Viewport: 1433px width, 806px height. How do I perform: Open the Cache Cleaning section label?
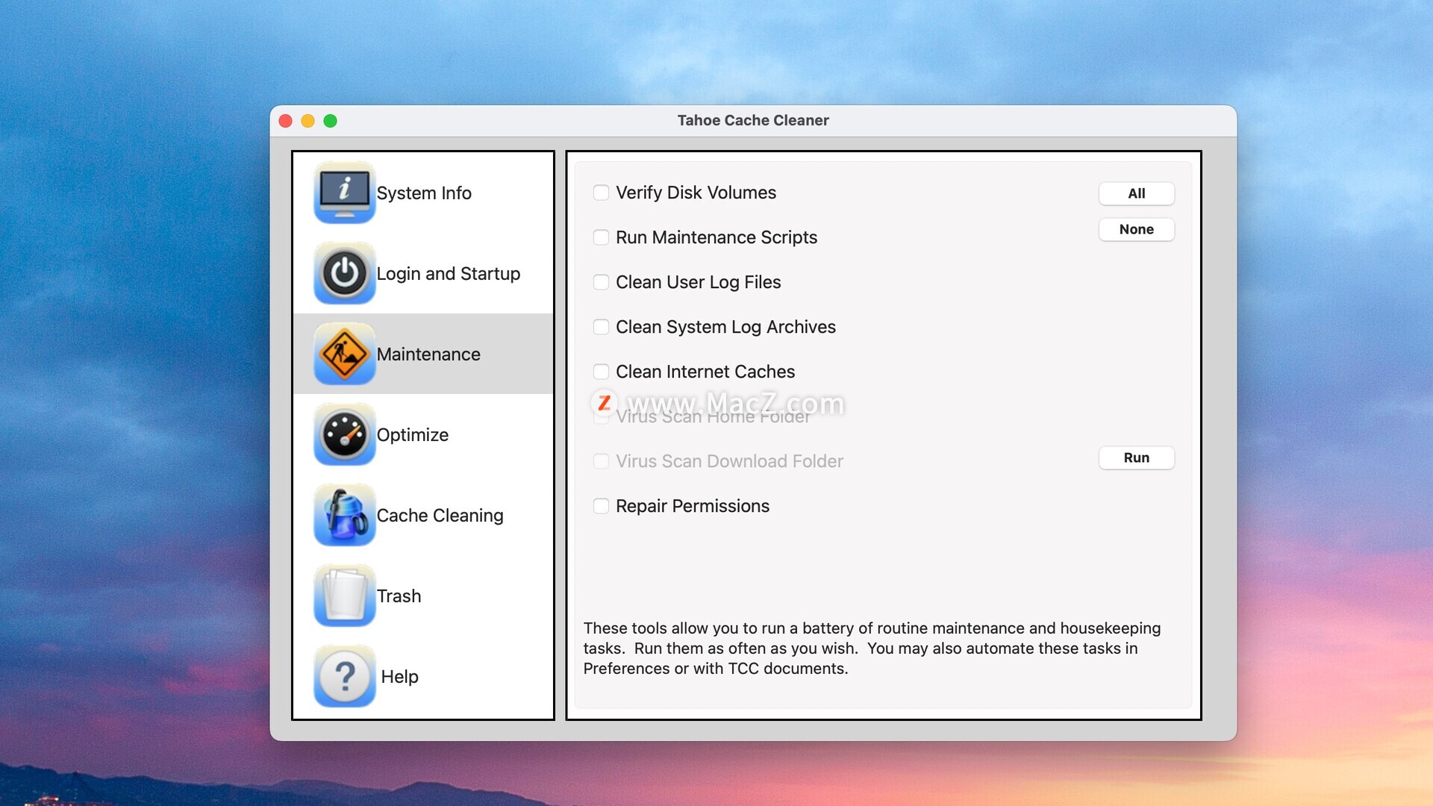[x=440, y=516]
